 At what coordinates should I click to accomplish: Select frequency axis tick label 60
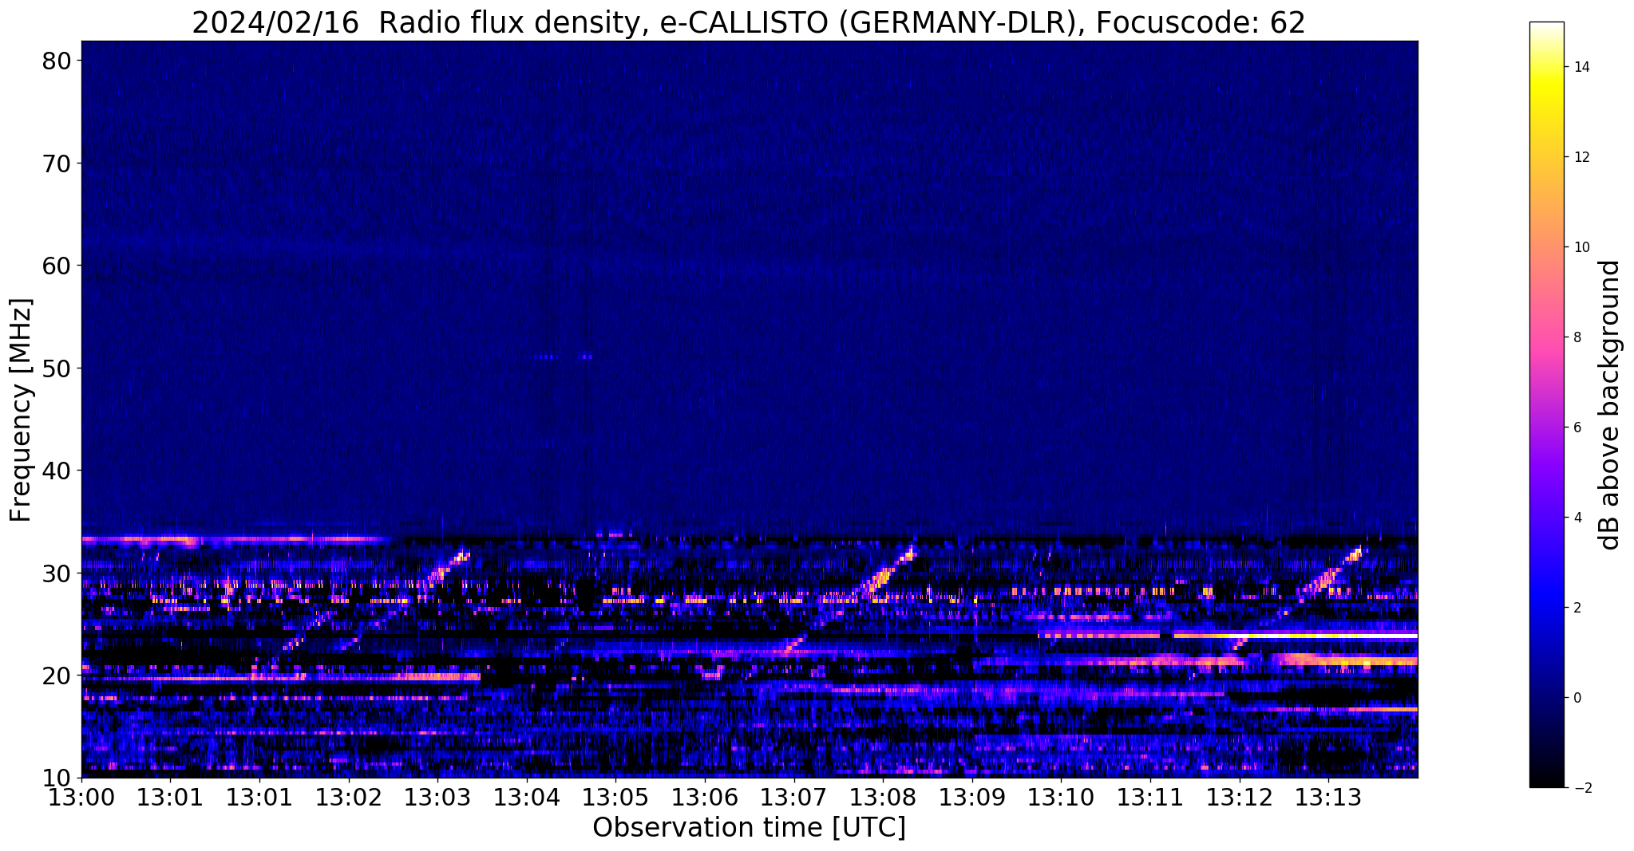[57, 266]
